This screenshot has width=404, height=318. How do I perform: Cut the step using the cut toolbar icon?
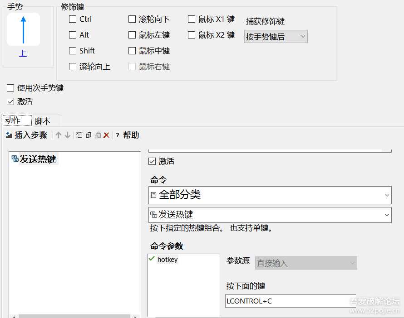click(79, 135)
